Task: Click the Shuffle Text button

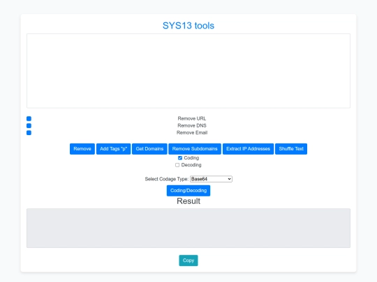Action: [x=291, y=149]
